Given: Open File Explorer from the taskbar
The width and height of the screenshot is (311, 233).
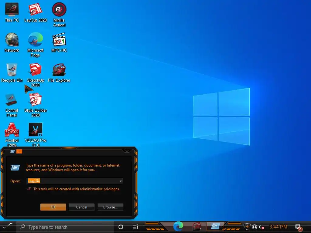Looking at the screenshot, I should [197, 226].
